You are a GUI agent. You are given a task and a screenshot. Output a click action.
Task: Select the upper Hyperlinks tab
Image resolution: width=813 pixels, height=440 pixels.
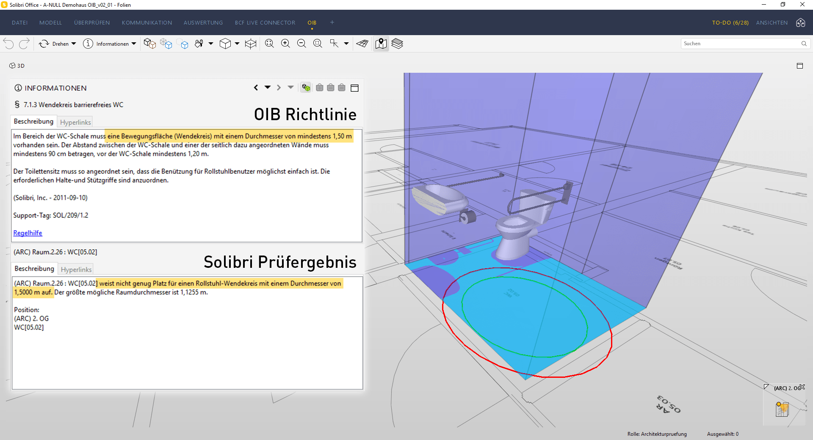(75, 122)
